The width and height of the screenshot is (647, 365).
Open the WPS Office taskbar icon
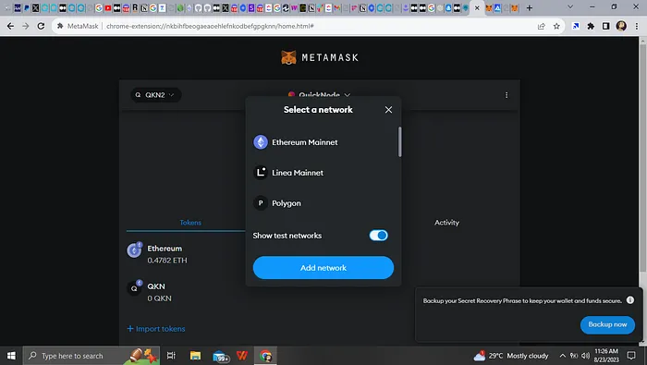click(242, 355)
